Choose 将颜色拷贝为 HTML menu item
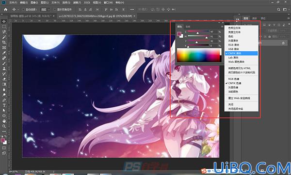291x175 pixels. 241,68
